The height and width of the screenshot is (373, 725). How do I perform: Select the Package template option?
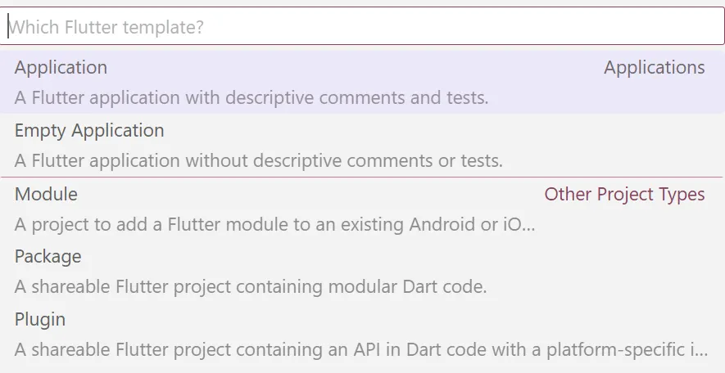pyautogui.click(x=48, y=257)
